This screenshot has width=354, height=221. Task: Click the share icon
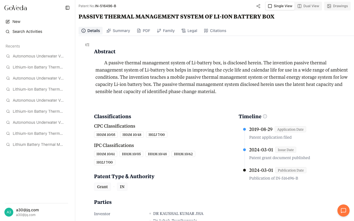(x=258, y=6)
